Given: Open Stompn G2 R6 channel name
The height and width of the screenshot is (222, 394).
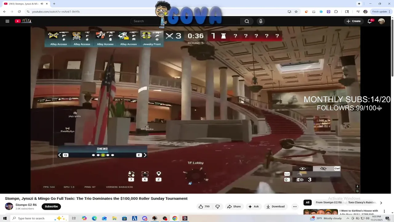Looking at the screenshot, I should (26, 205).
